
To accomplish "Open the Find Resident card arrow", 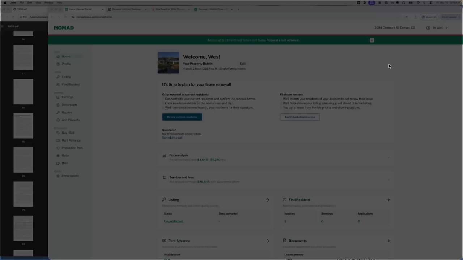I will point(388,200).
